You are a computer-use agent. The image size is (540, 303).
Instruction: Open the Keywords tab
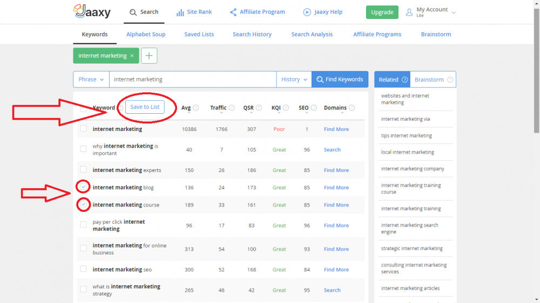[x=94, y=35]
